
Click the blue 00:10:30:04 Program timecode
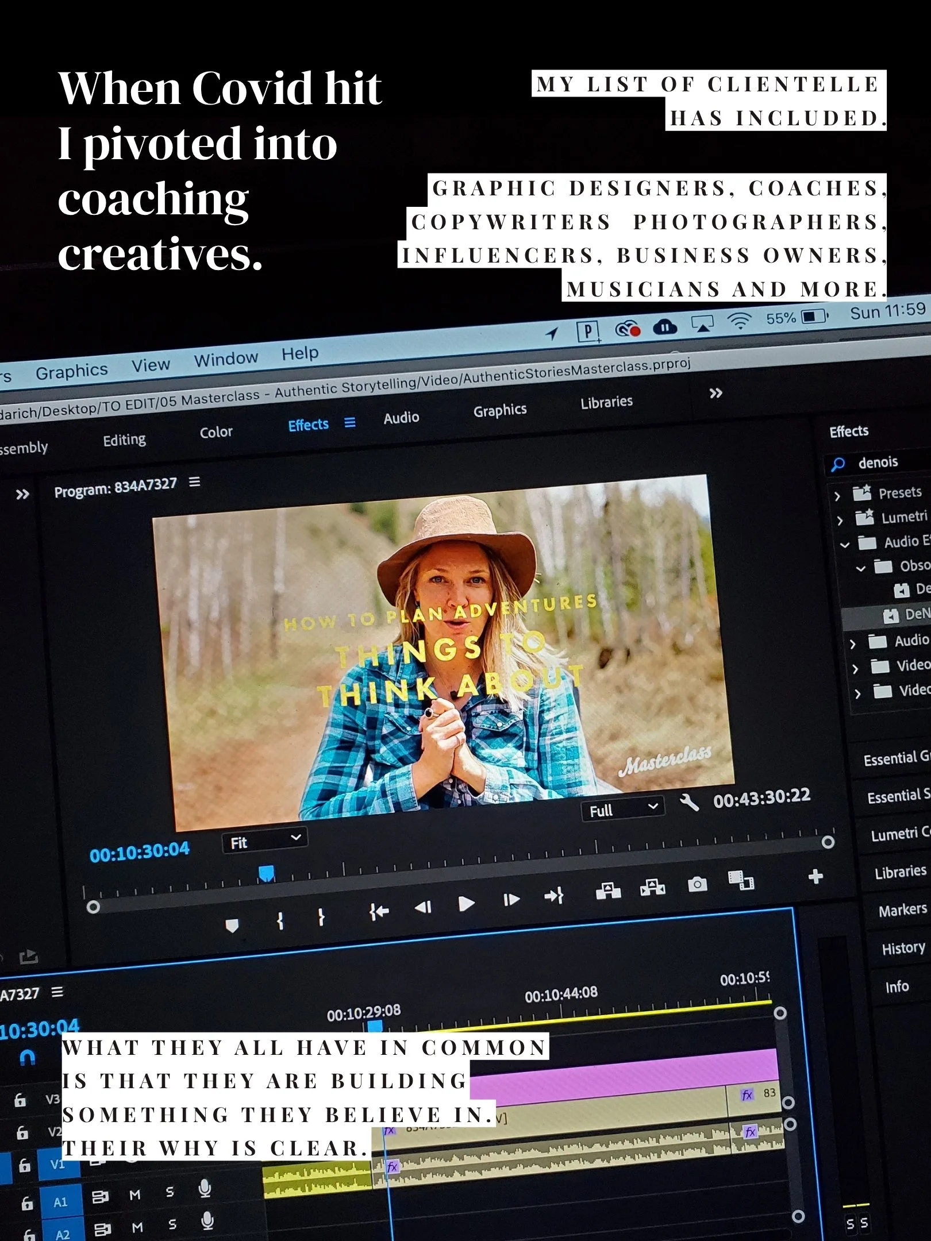tap(140, 853)
